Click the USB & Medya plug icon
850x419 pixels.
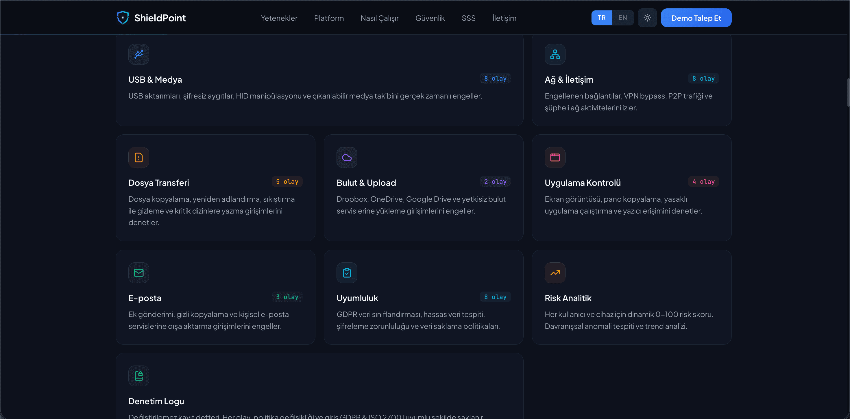[x=138, y=54]
